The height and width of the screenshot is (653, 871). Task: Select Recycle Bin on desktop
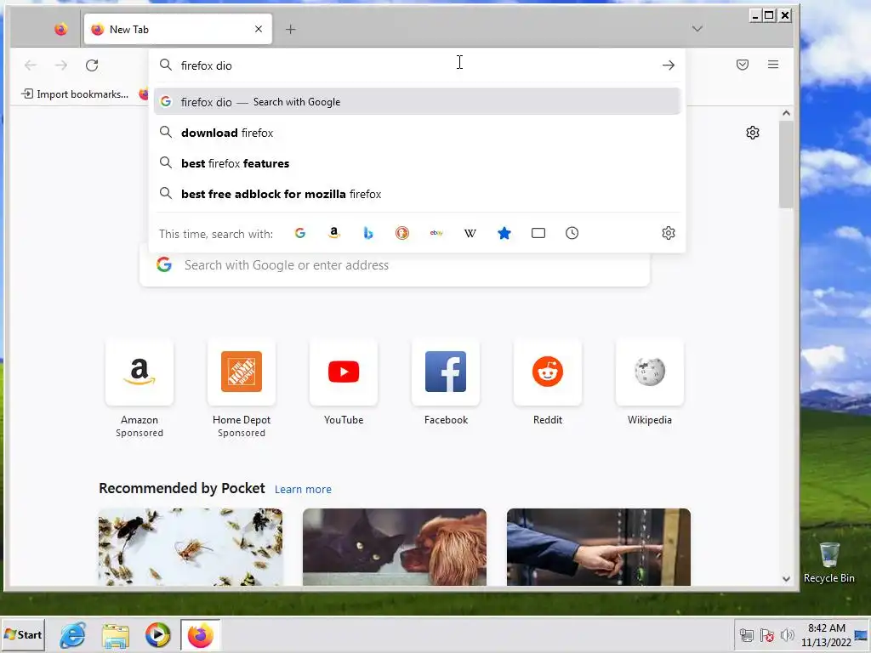coord(828,563)
